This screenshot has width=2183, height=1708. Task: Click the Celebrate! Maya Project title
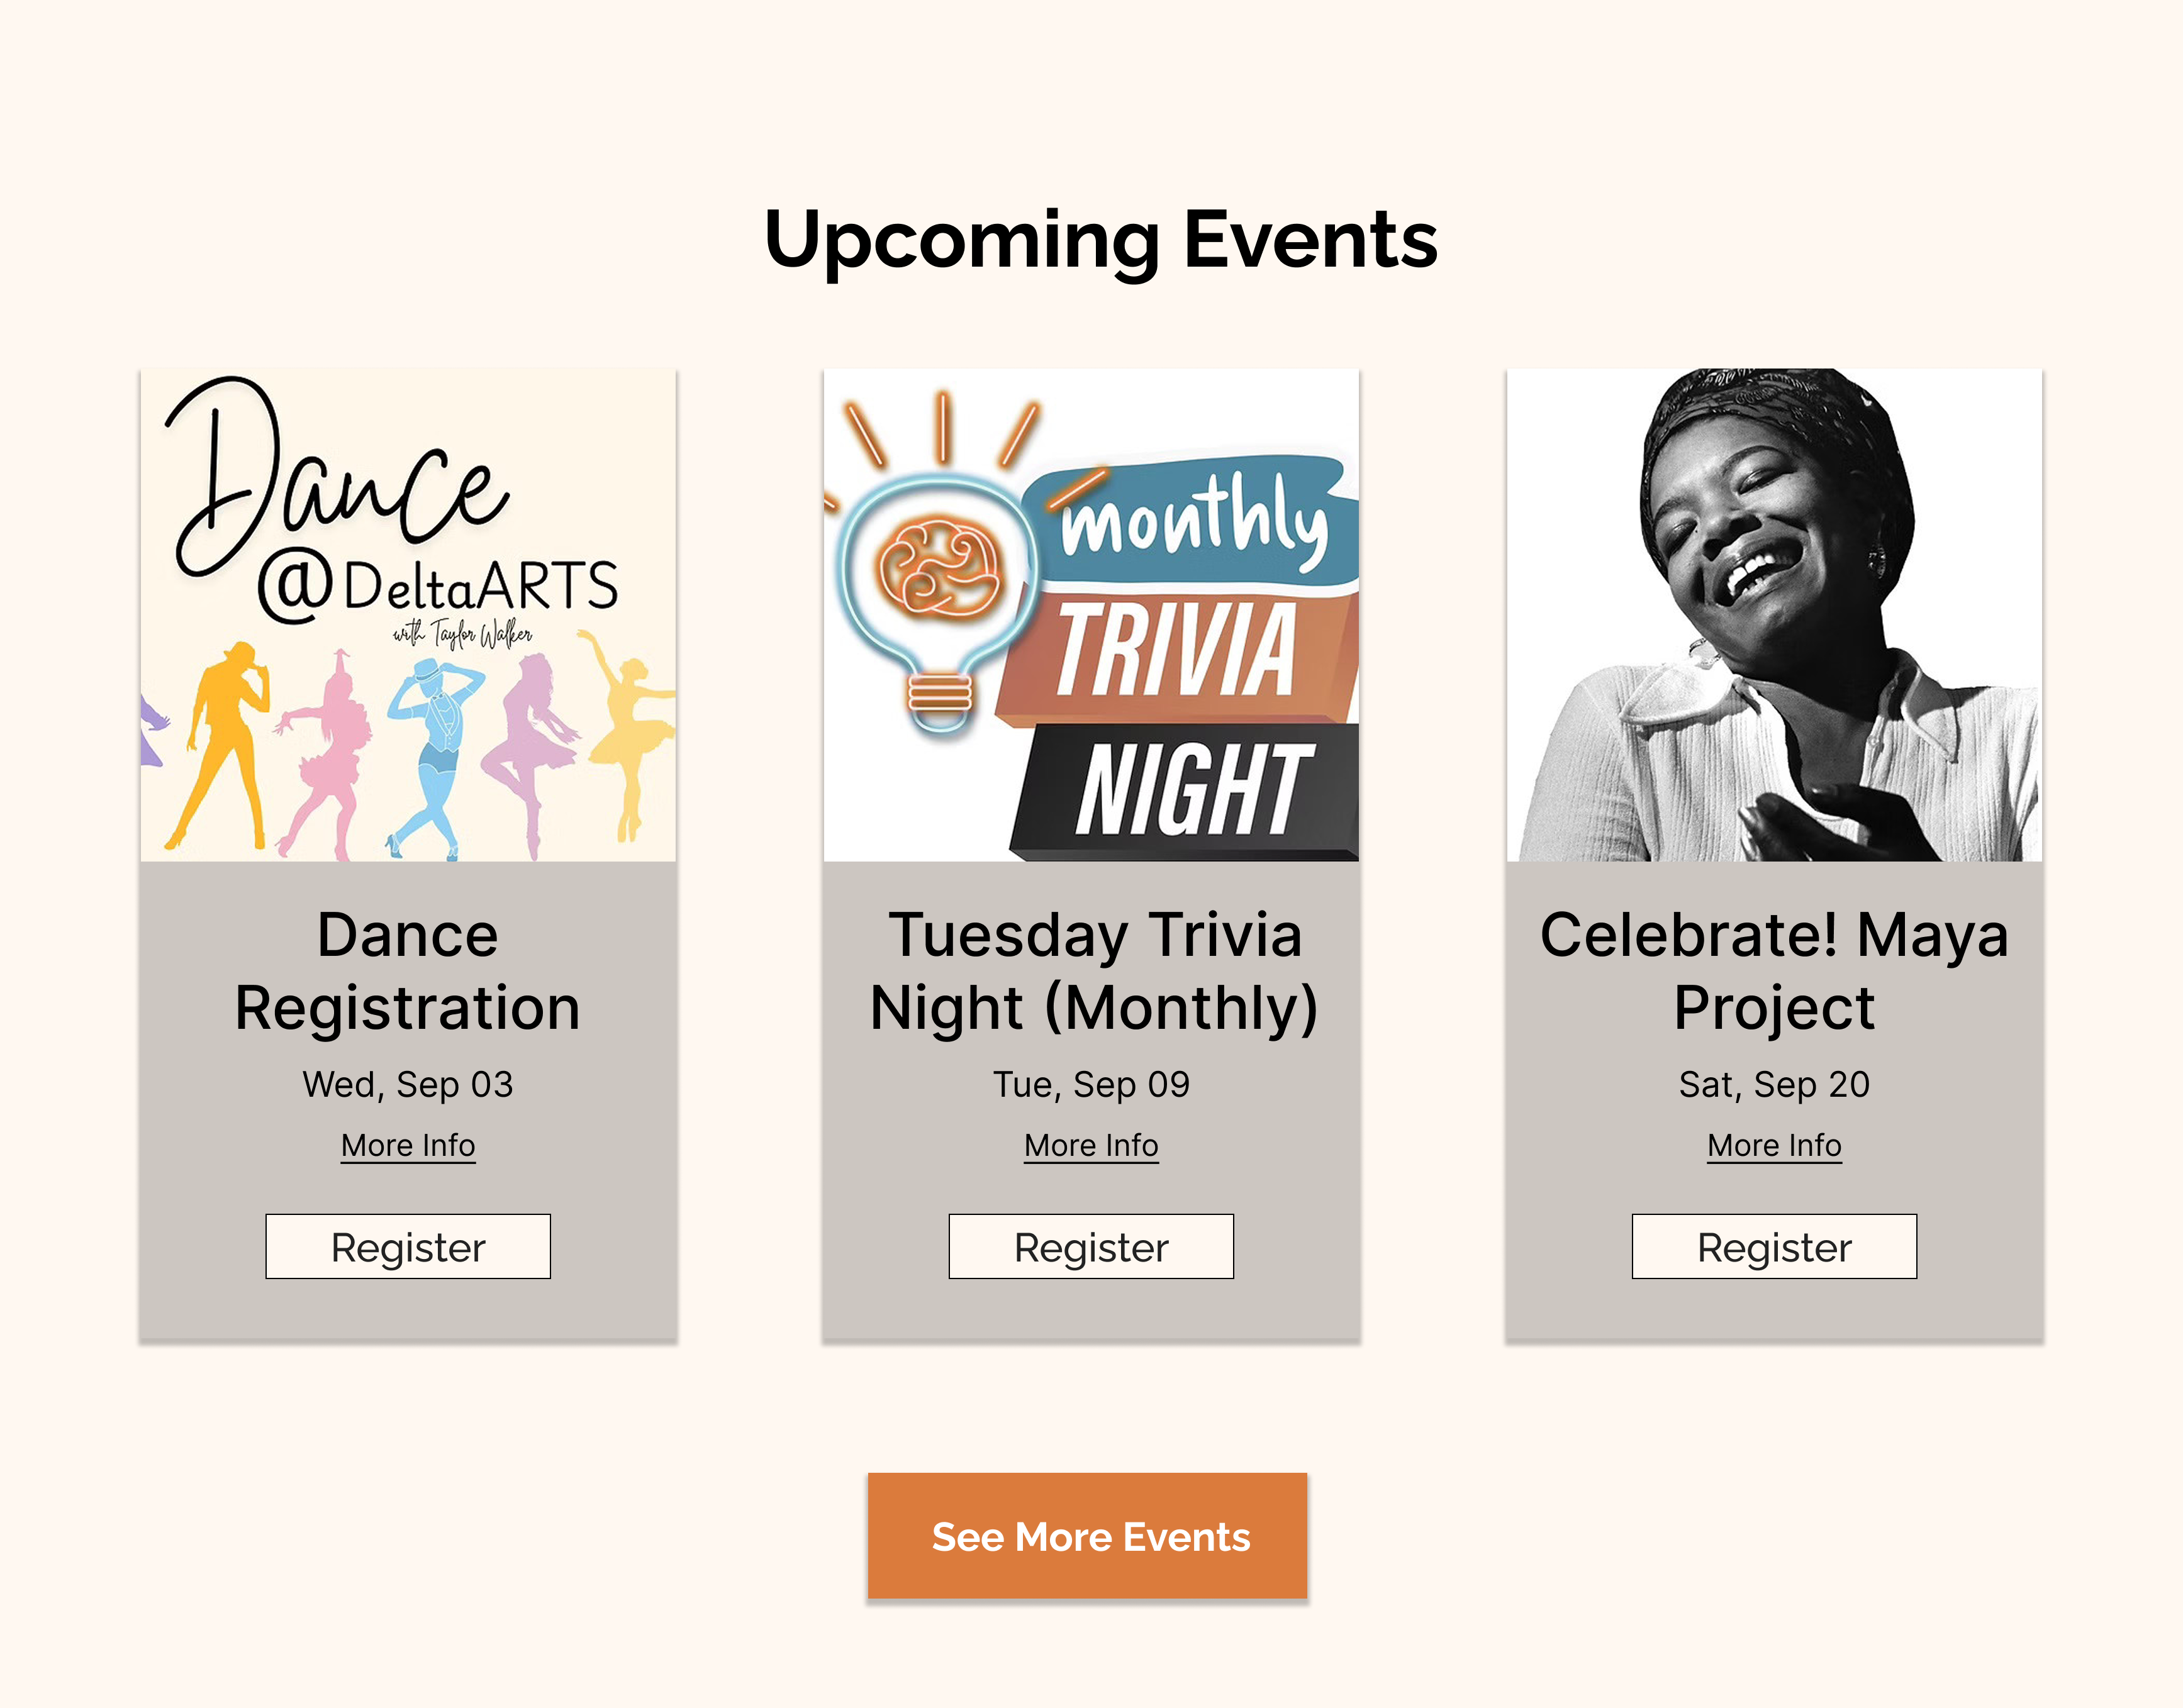click(1774, 970)
